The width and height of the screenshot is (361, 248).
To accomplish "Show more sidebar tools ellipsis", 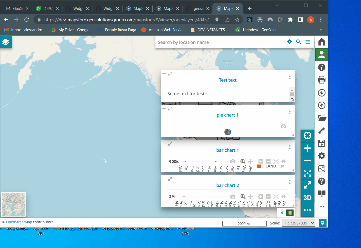I will [x=322, y=206].
